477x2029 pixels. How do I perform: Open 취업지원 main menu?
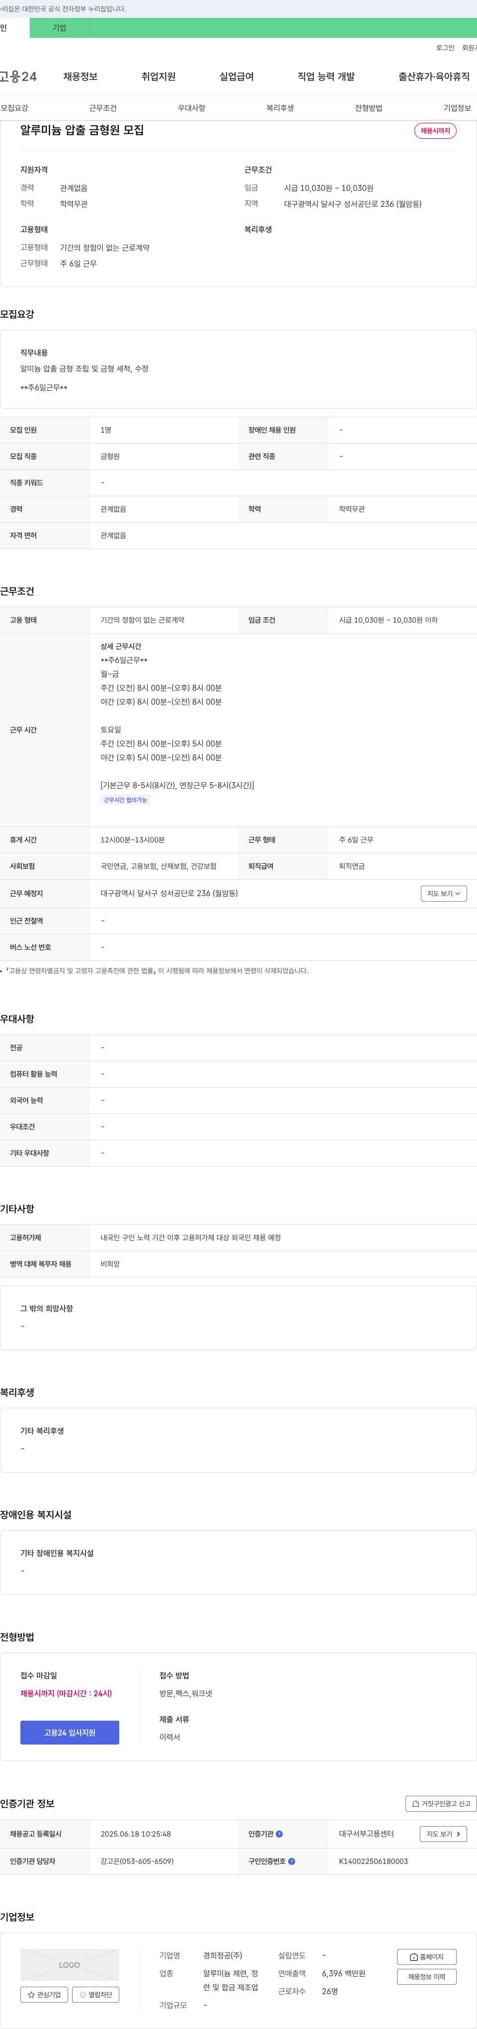point(158,77)
